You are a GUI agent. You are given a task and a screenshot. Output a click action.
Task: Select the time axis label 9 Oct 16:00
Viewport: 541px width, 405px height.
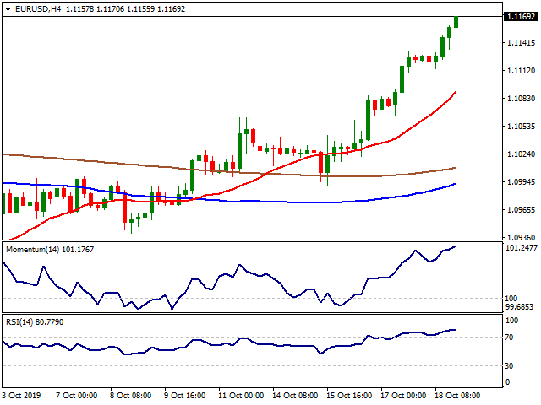coord(184,396)
